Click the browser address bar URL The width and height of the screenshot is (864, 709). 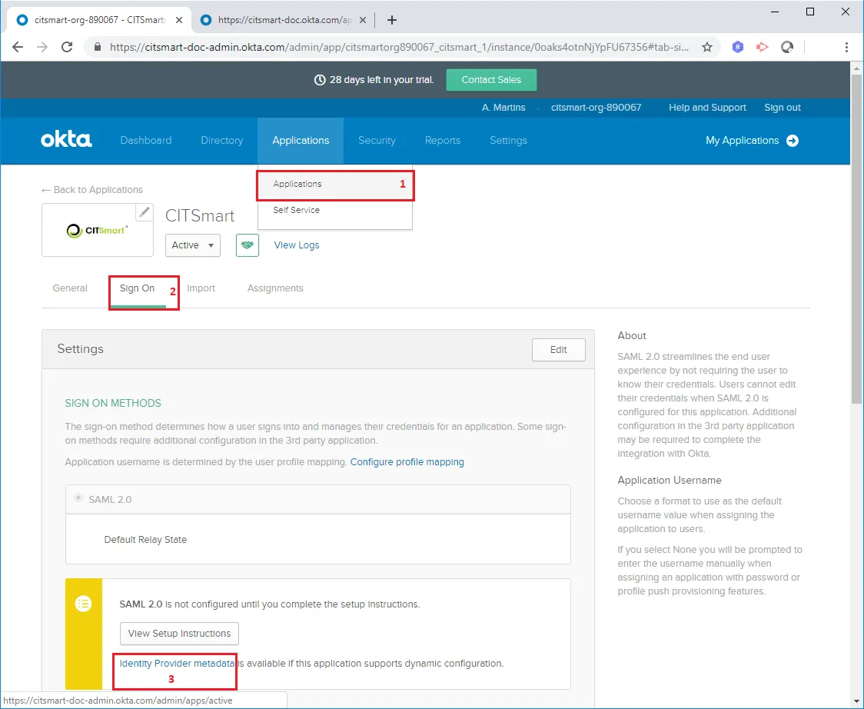click(399, 48)
